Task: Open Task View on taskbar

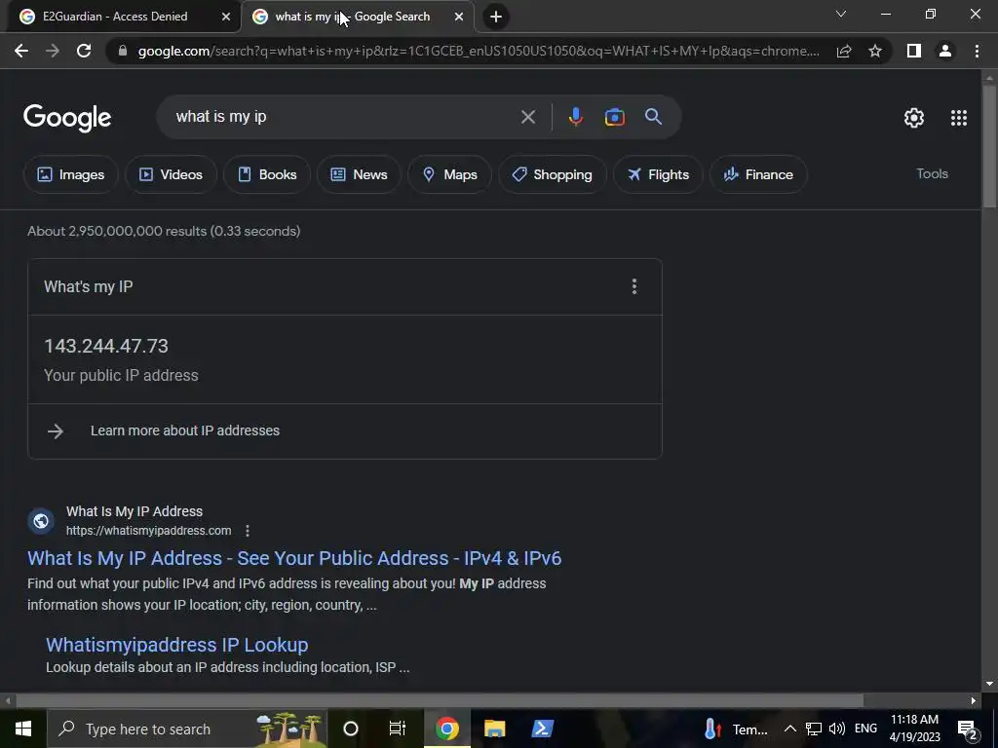Action: tap(398, 729)
